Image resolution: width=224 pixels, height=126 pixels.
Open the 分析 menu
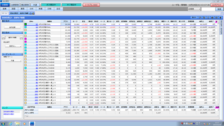(x=31, y=9)
